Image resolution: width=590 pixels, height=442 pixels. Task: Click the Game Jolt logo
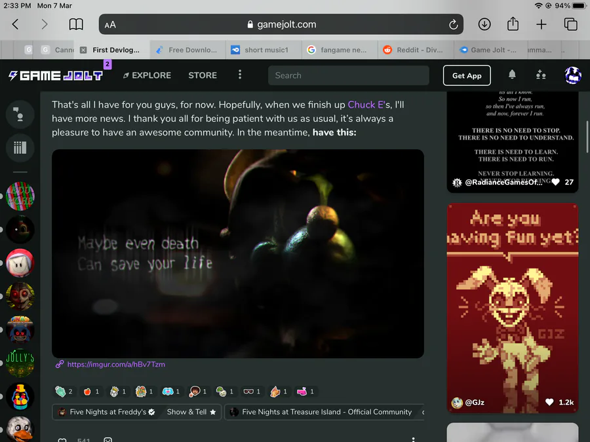[56, 75]
